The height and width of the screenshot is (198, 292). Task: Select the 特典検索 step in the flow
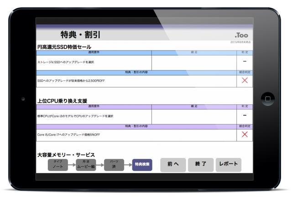(x=142, y=164)
